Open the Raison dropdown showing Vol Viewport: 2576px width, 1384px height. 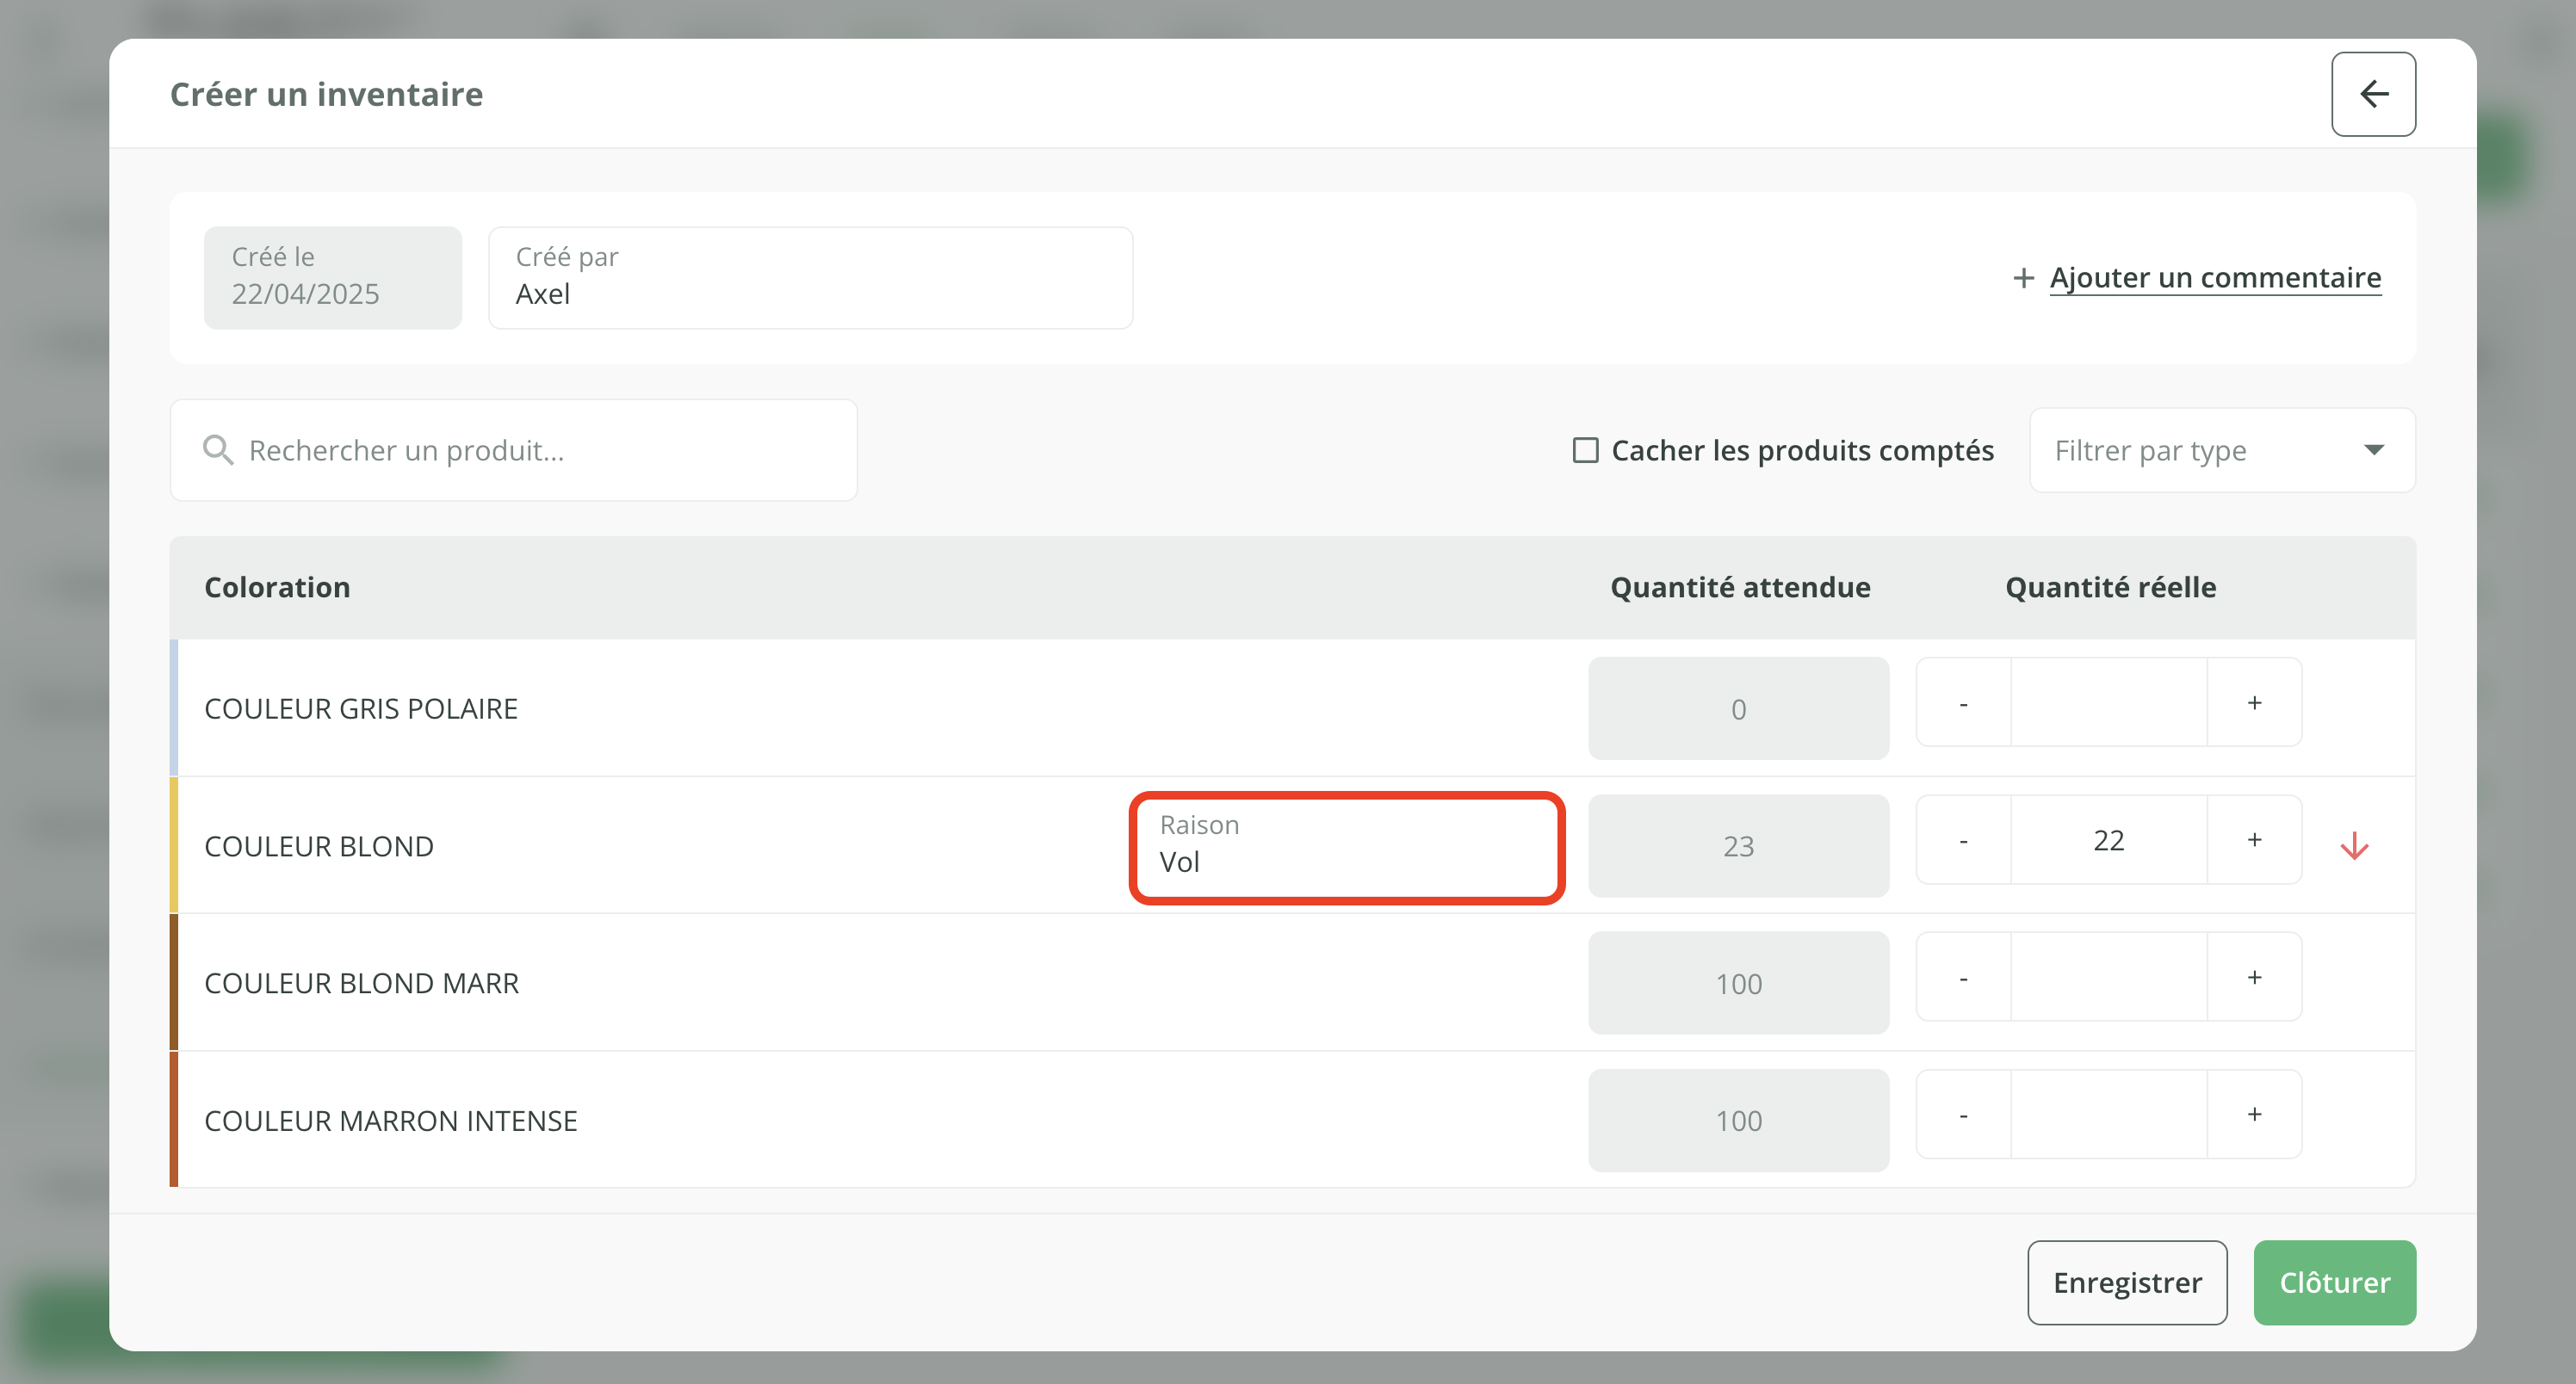point(1346,847)
